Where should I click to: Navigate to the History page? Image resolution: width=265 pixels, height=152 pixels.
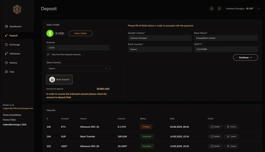13,63
